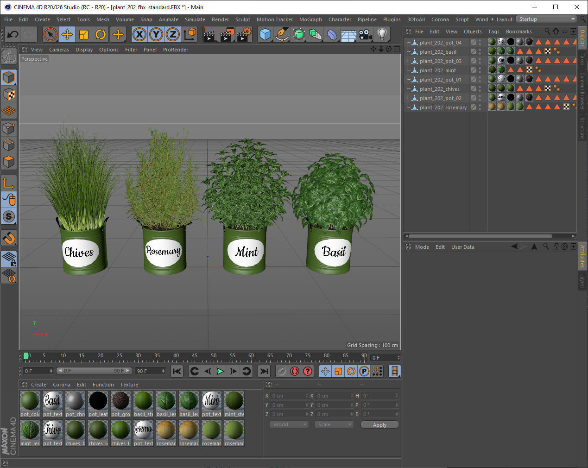Viewport: 588px width, 468px height.
Task: Activate the Move tool
Action: pyautogui.click(x=67, y=34)
